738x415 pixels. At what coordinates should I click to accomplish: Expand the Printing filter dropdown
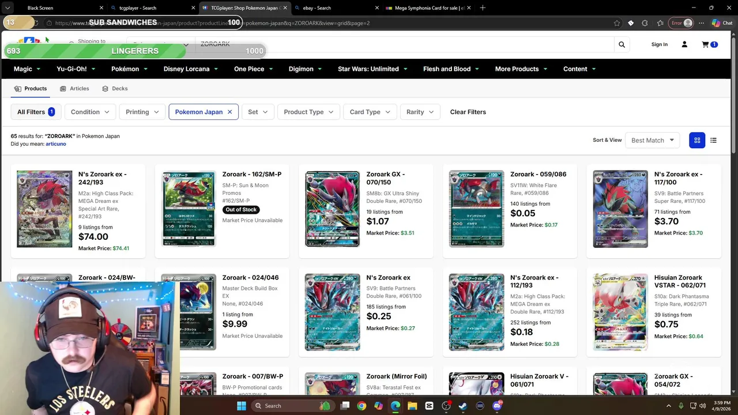(142, 112)
